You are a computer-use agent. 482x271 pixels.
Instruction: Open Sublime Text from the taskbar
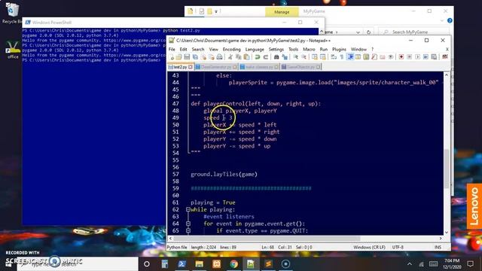pyautogui.click(x=268, y=263)
